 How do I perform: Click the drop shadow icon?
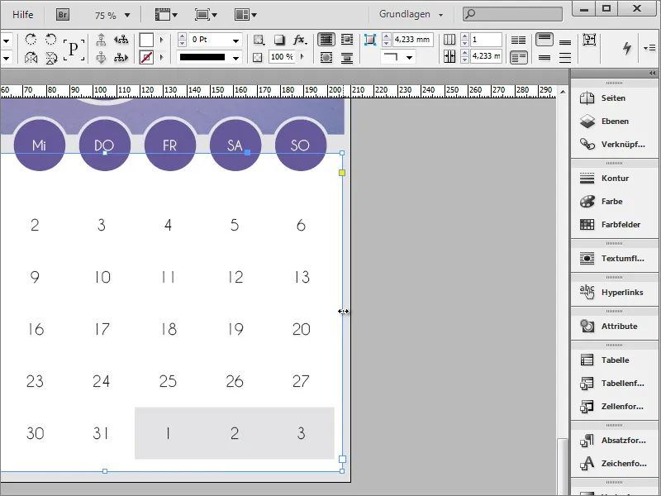pyautogui.click(x=279, y=40)
